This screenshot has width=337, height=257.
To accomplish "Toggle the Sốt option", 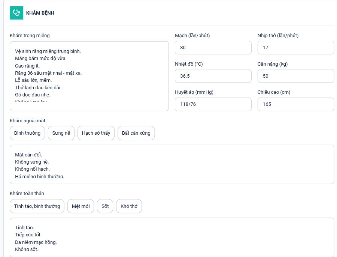I will [x=105, y=206].
